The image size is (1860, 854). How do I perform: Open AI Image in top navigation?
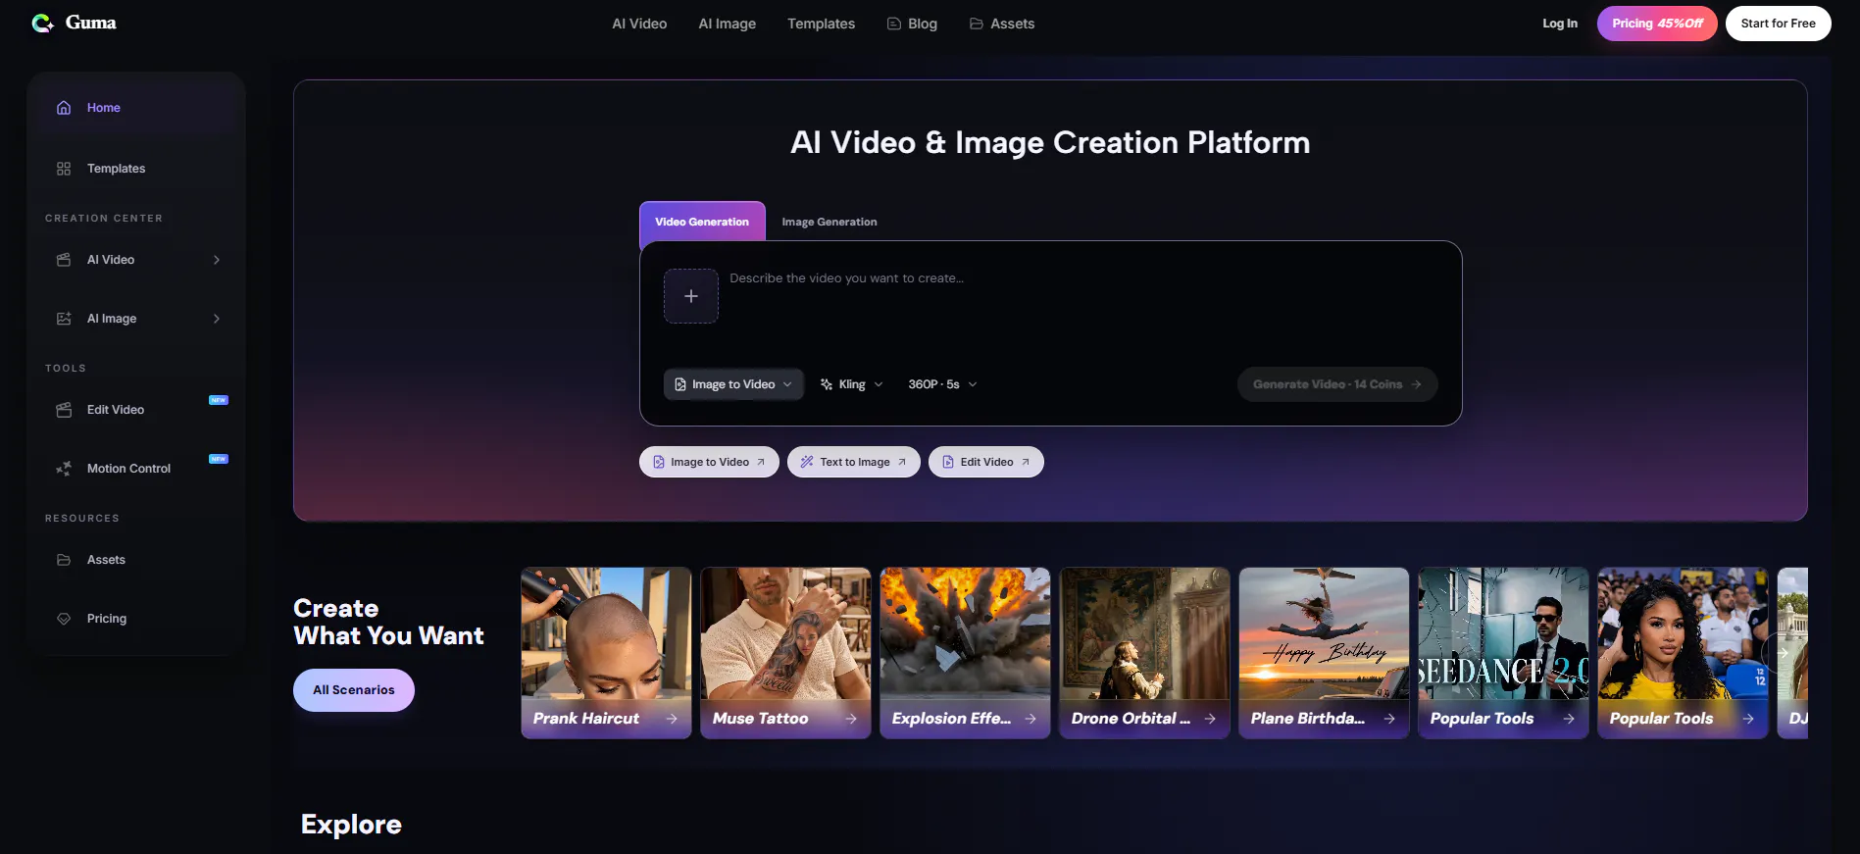728,24
